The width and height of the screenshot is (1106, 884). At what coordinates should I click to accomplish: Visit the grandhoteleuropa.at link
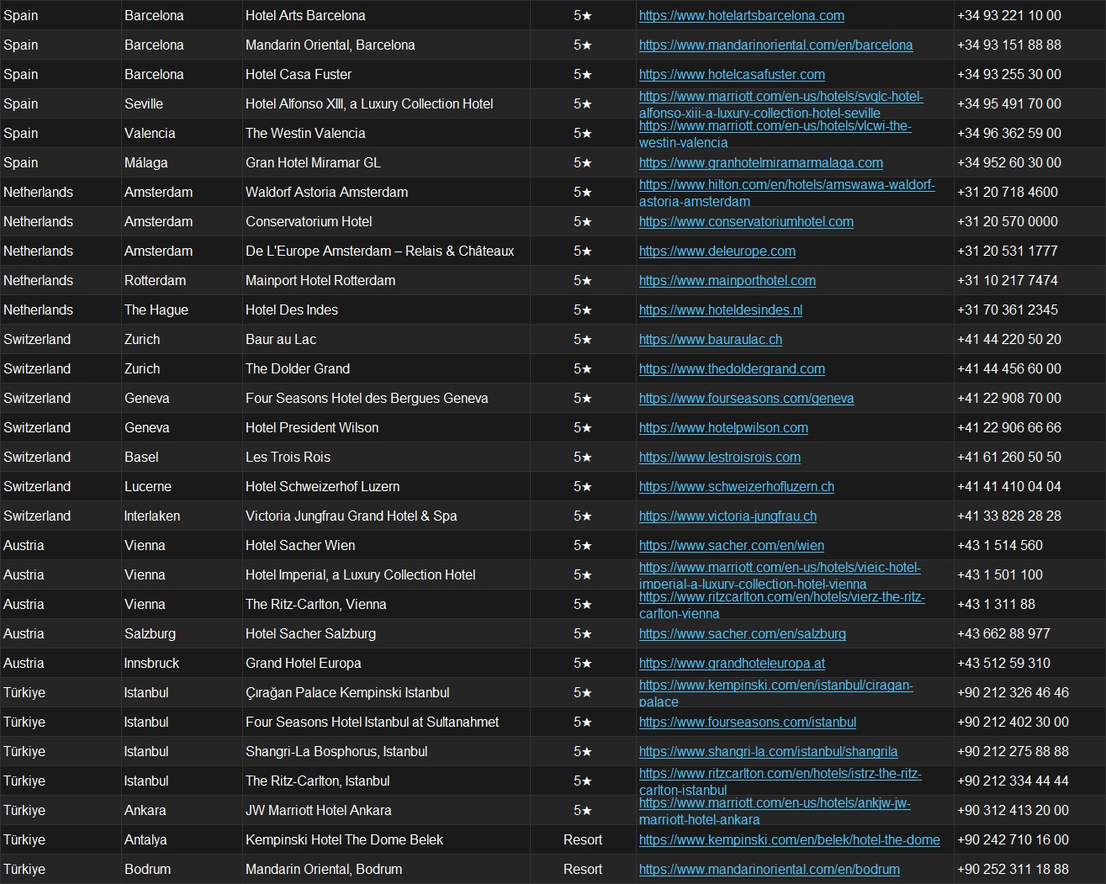tap(732, 663)
